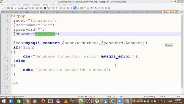Open the Language menu

tap(36, 5)
